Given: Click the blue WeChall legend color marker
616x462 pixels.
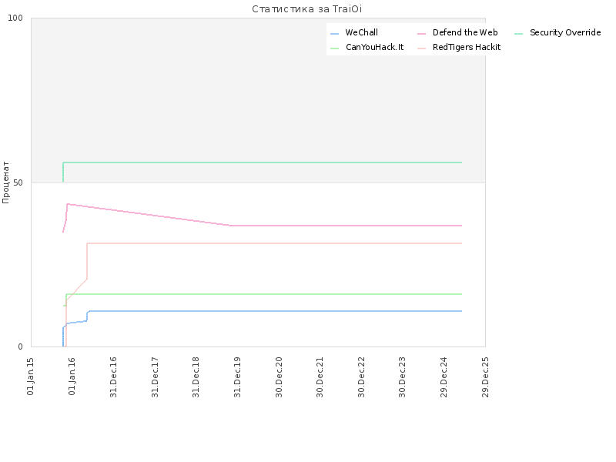Looking at the screenshot, I should (x=335, y=34).
